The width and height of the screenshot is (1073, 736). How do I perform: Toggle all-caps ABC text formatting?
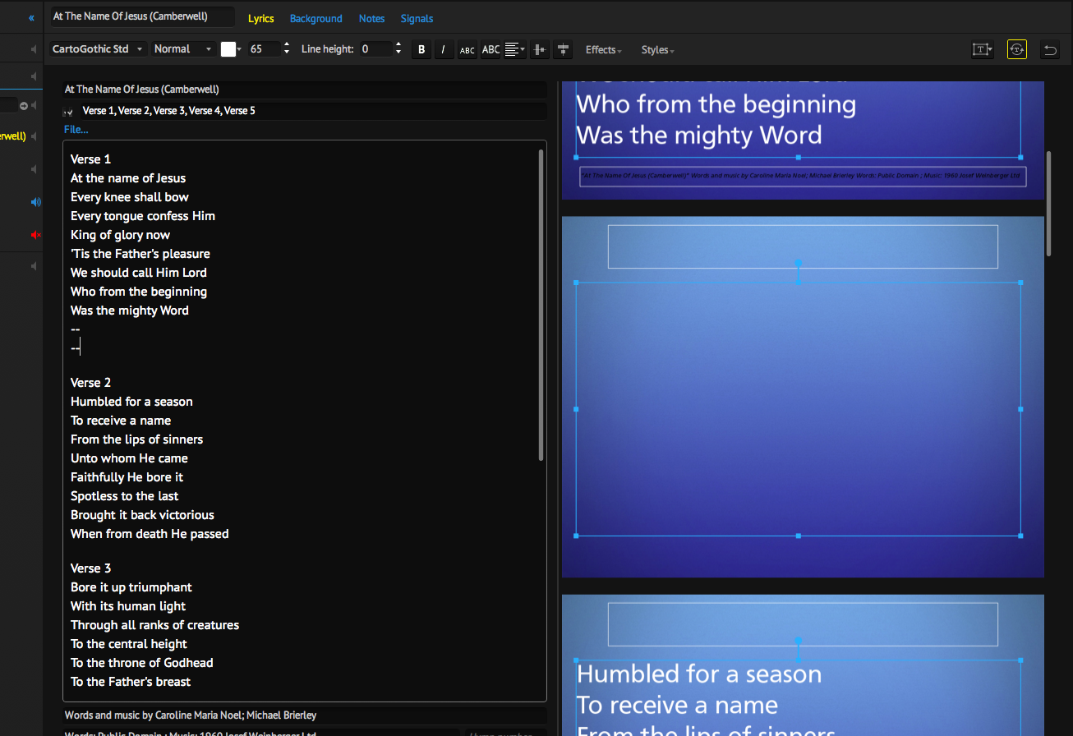(x=490, y=49)
